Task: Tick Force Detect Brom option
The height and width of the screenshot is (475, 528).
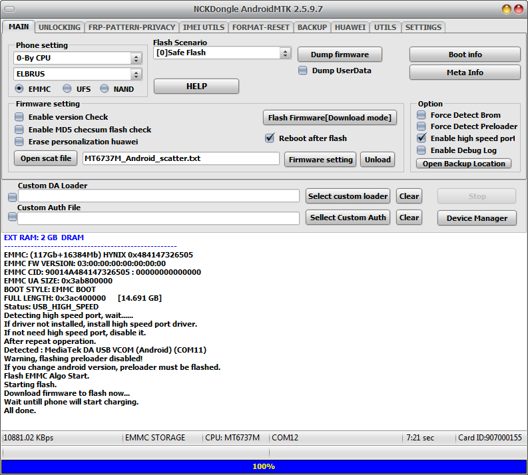Action: tap(421, 115)
